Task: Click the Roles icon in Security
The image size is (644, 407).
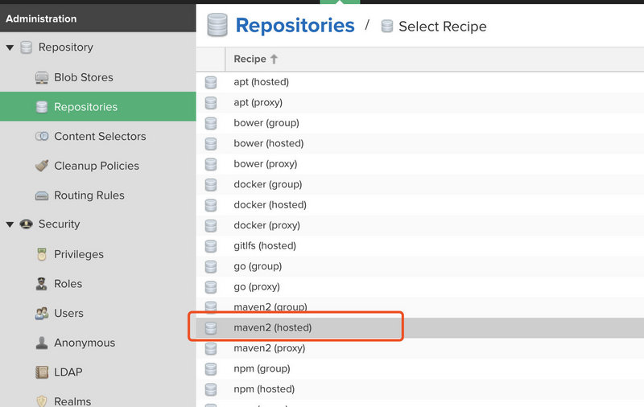Action: point(42,284)
